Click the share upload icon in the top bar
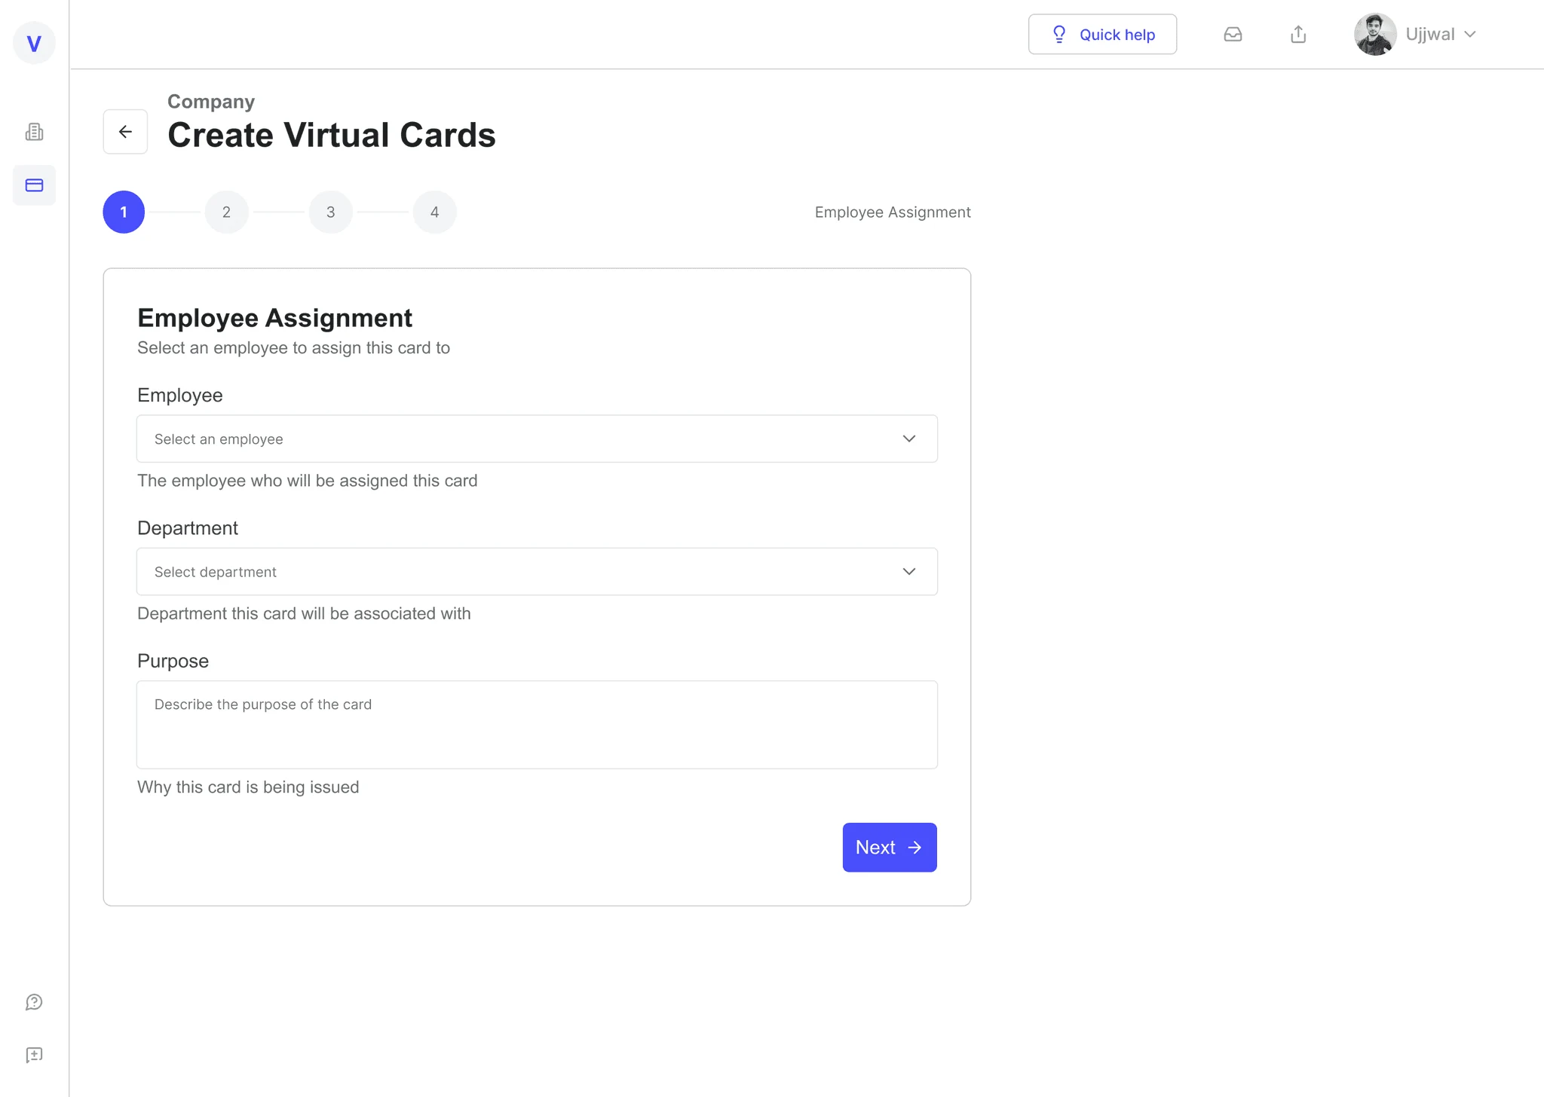Viewport: 1544px width, 1097px height. (x=1298, y=34)
